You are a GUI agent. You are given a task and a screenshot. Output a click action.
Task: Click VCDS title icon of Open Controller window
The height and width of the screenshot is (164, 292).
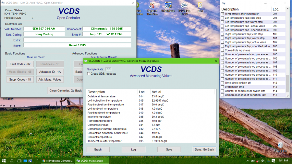[3, 3]
